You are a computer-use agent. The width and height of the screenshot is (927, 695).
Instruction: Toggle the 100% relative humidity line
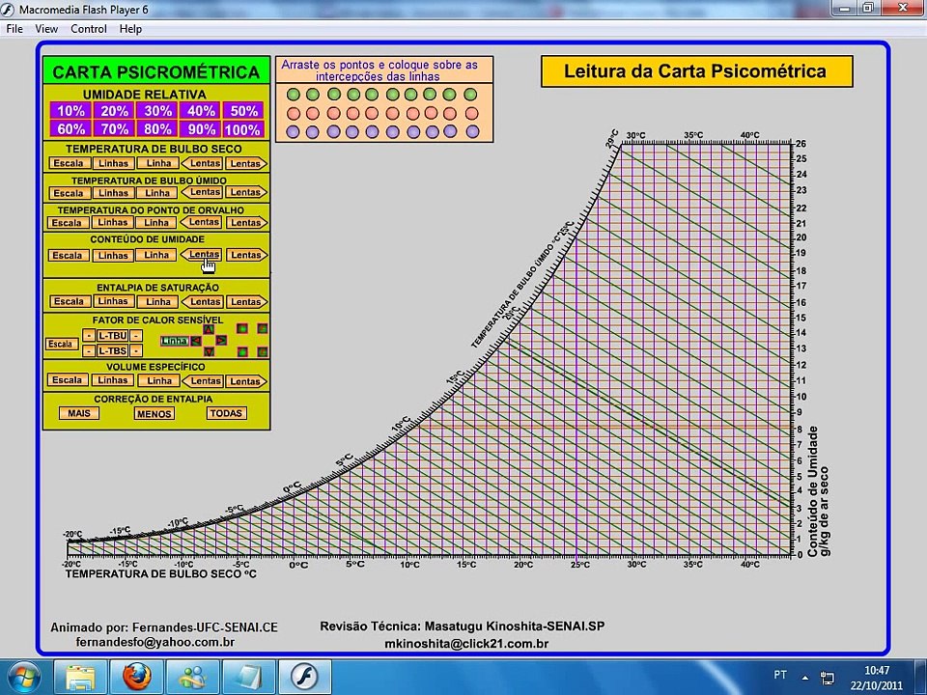click(x=243, y=128)
